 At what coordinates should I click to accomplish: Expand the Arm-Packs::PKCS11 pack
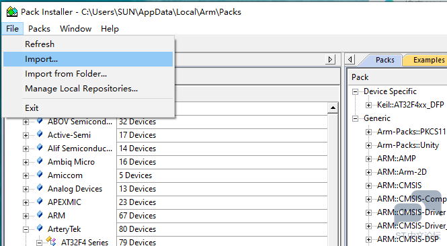tap(368, 132)
